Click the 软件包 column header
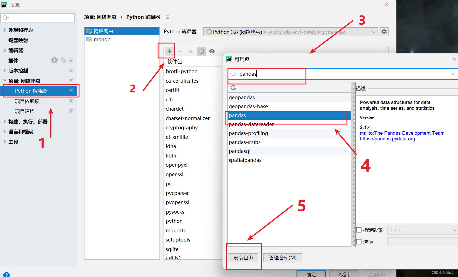The width and height of the screenshot is (458, 277). coord(174,62)
